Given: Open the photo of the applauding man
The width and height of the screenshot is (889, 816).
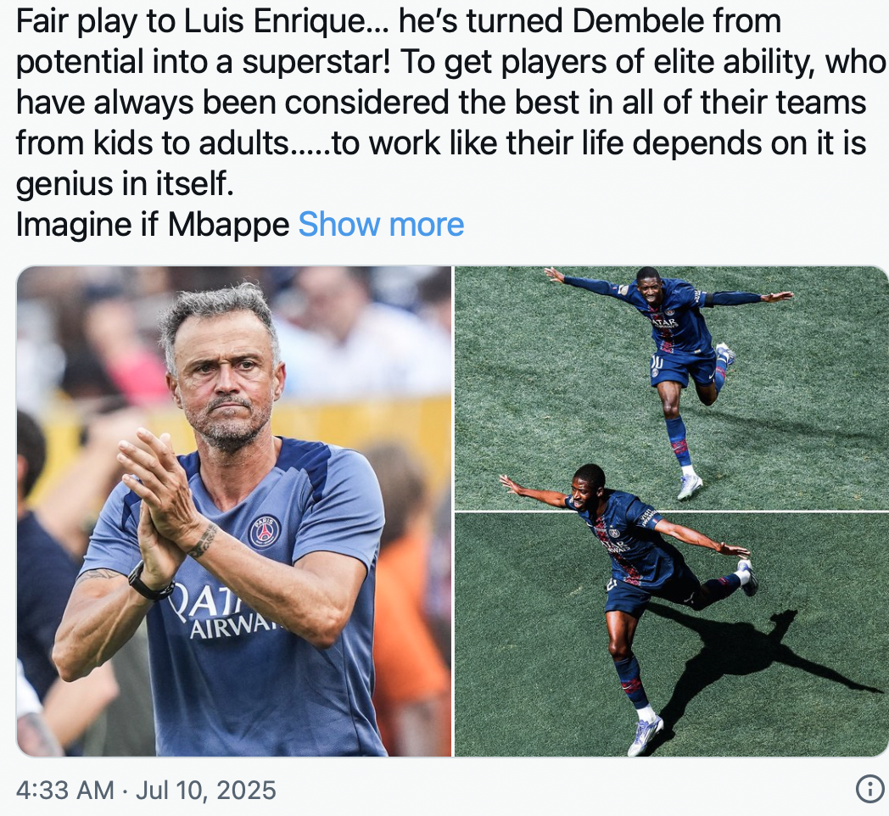Looking at the screenshot, I should [x=234, y=511].
